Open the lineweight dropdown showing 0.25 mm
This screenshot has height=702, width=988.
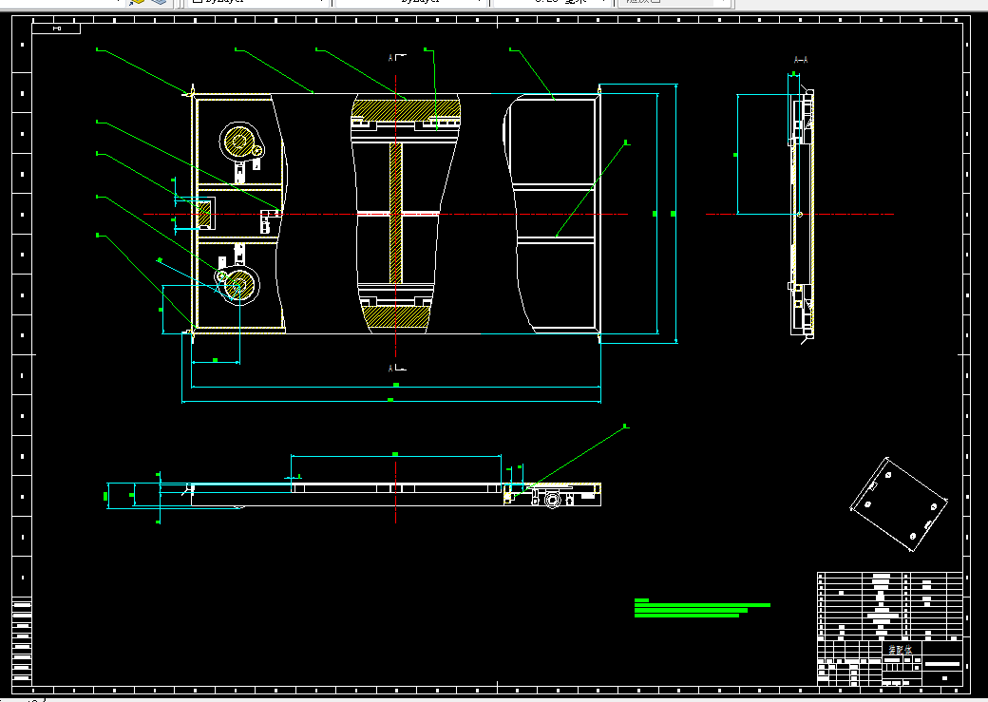click(553, 2)
